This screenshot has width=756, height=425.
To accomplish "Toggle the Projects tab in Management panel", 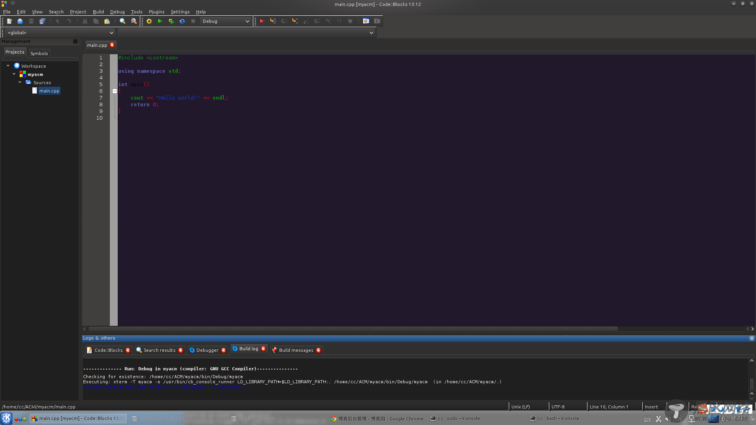I will (x=15, y=52).
